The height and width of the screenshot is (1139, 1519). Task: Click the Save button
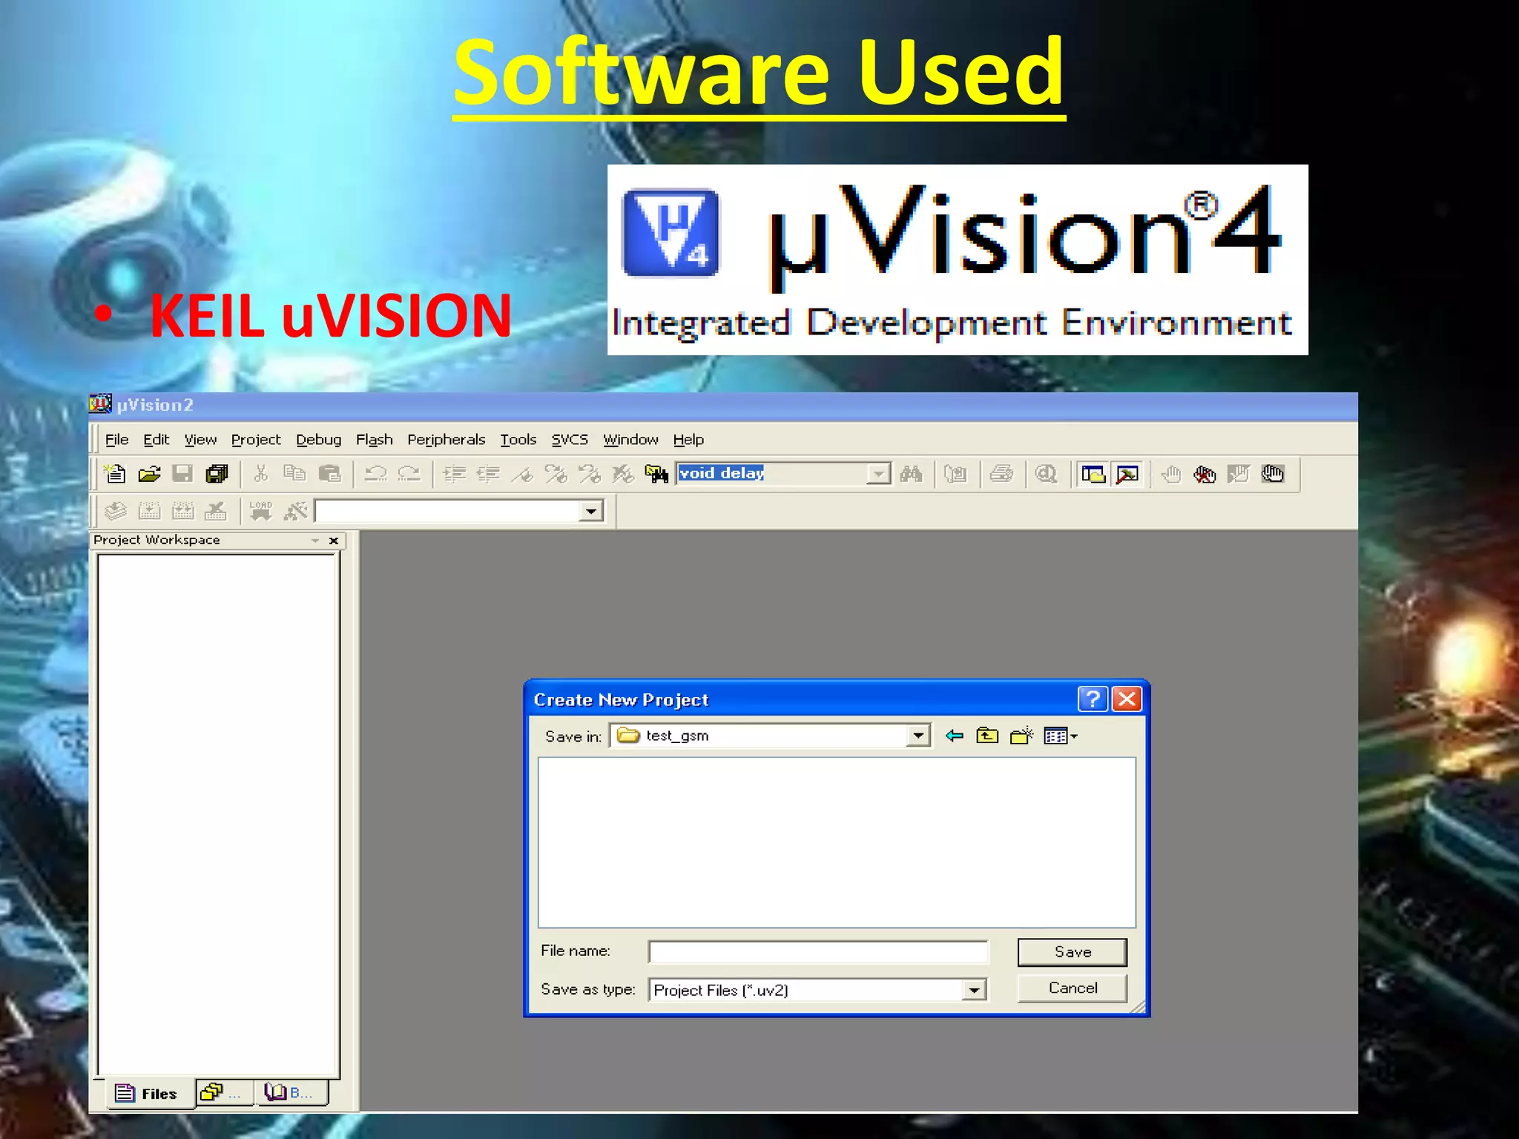(x=1072, y=952)
